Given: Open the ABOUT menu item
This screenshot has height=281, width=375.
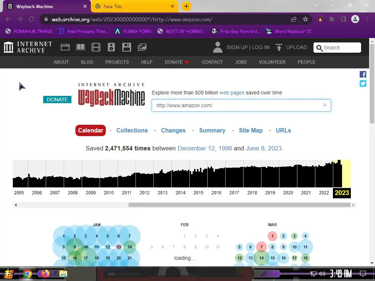Looking at the screenshot, I should [61, 62].
